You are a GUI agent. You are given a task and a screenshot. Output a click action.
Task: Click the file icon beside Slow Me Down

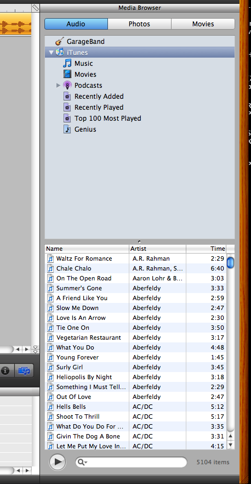pos(50,308)
